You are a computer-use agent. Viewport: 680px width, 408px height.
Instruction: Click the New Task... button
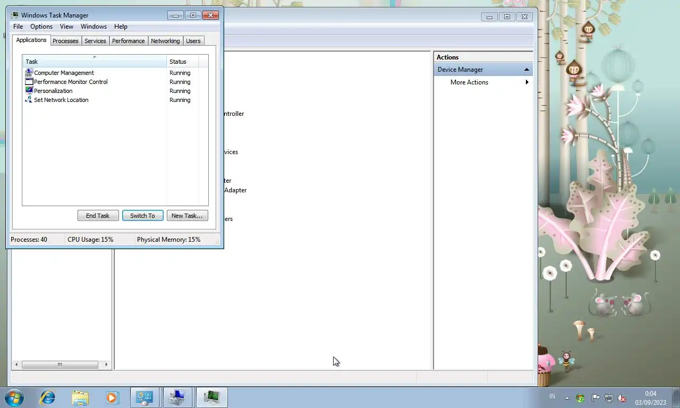point(187,216)
